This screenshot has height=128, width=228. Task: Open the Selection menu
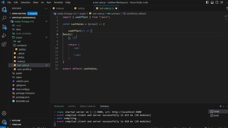point(25,2)
